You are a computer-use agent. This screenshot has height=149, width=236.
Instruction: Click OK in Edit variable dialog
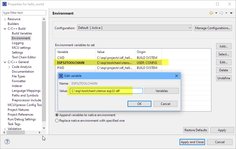coord(139,104)
